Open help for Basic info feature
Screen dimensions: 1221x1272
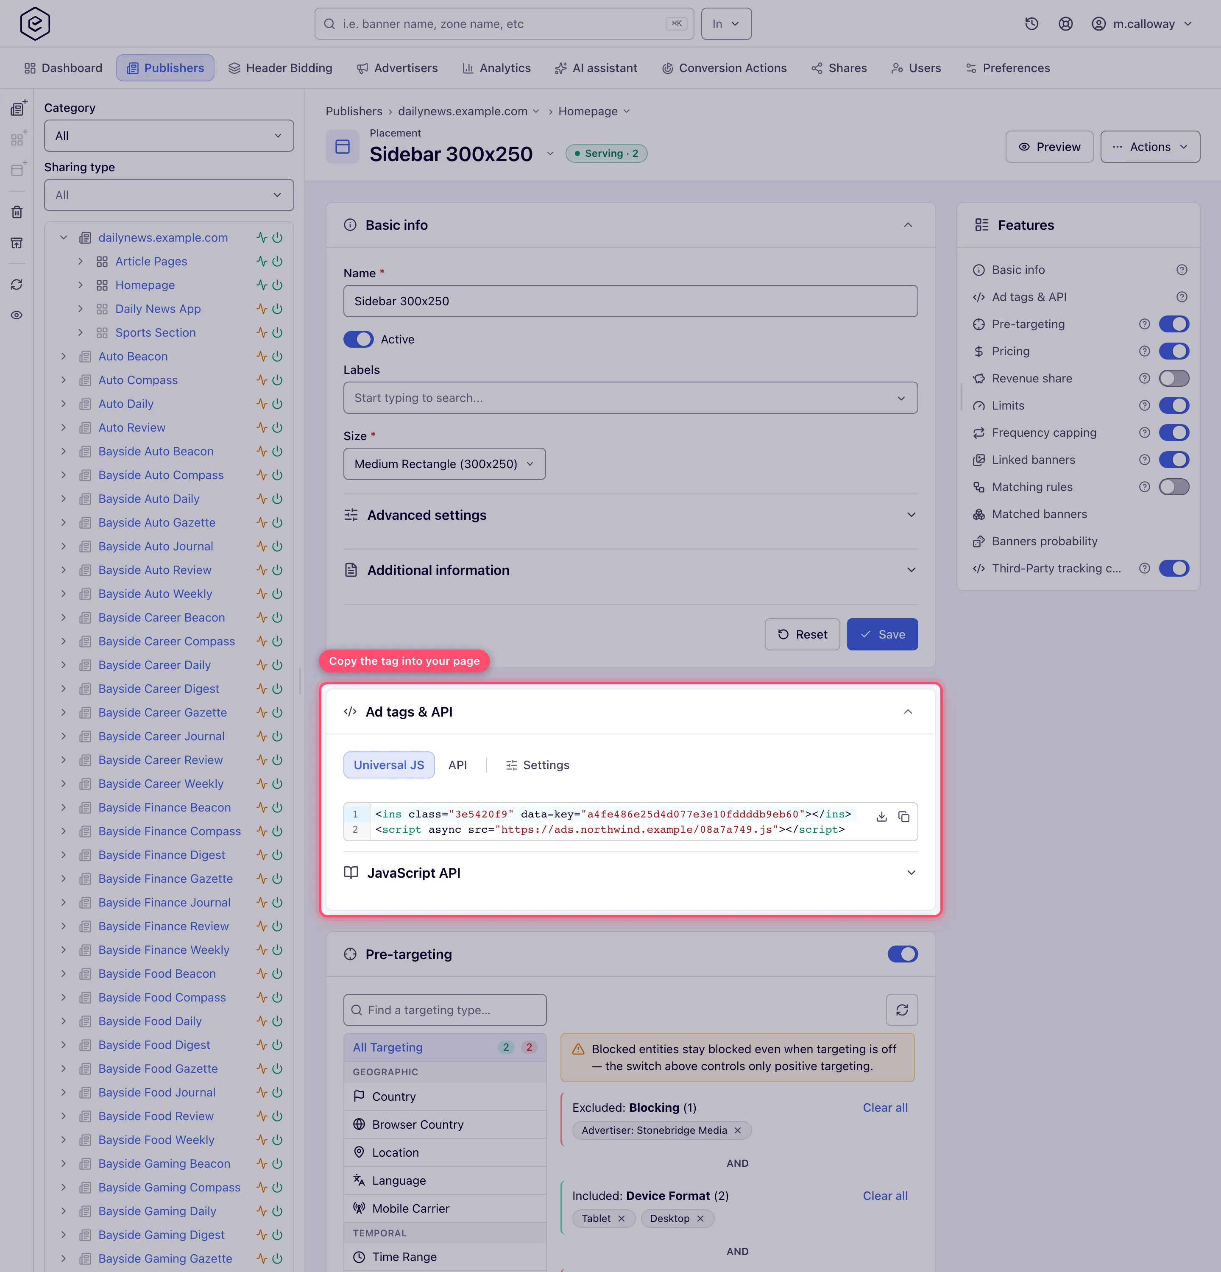pyautogui.click(x=1182, y=269)
